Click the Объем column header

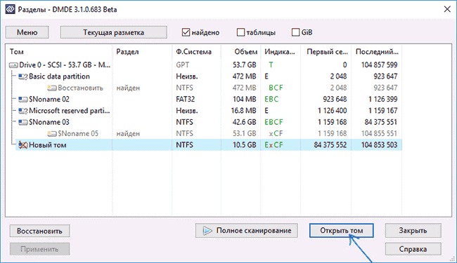click(245, 52)
